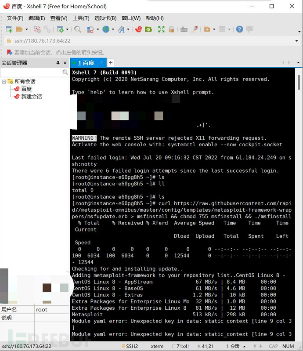Click the 用户名 root property row
The height and width of the screenshot is (351, 303).
[34, 310]
